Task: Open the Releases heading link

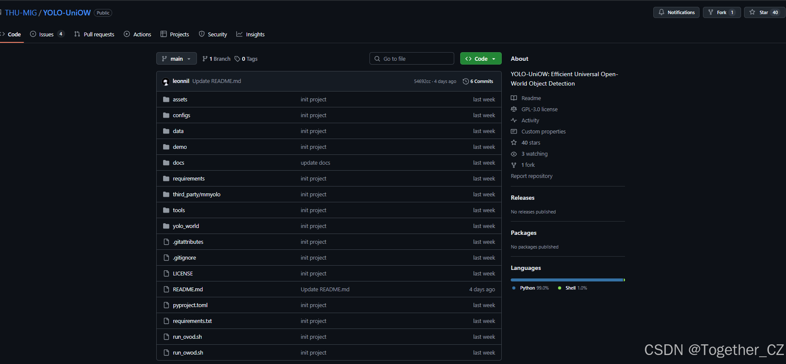Action: [x=522, y=198]
